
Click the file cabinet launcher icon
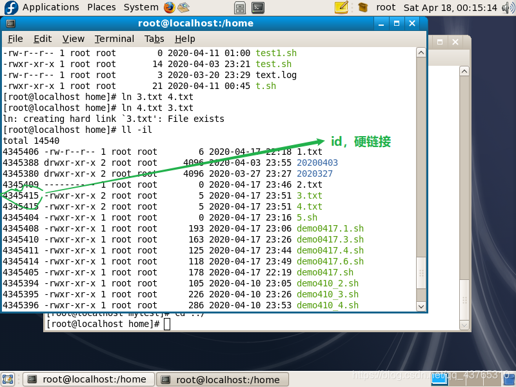pos(240,8)
